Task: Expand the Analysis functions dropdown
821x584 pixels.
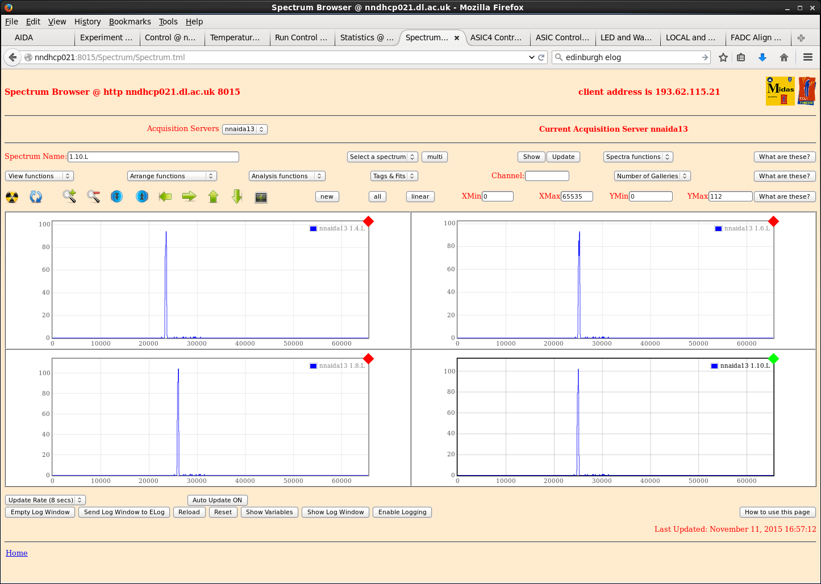Action: coord(286,176)
